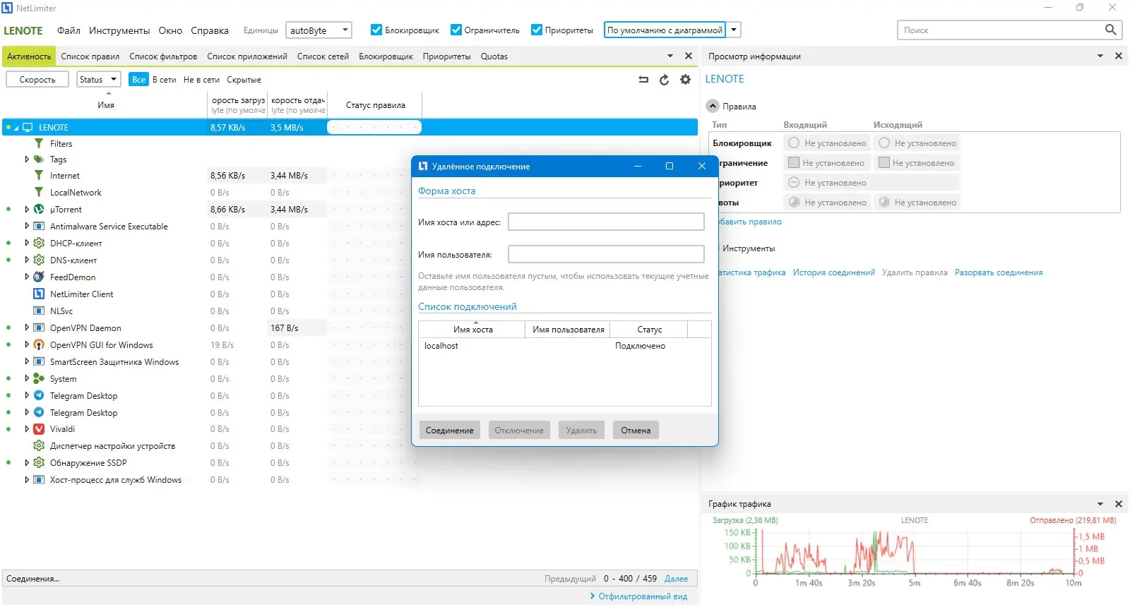This screenshot has width=1130, height=607.
Task: Open the autoByte units dropdown
Action: [x=319, y=30]
